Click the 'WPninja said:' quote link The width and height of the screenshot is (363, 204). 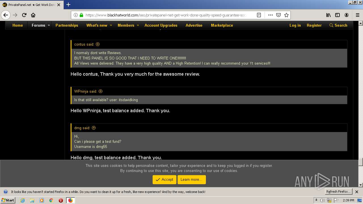pyautogui.click(x=85, y=91)
